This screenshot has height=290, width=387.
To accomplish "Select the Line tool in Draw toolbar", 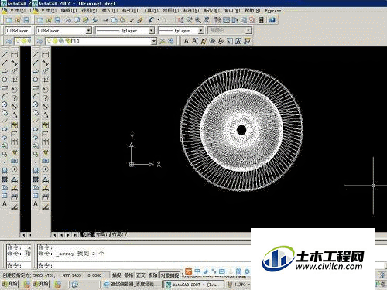I will 36,54.
